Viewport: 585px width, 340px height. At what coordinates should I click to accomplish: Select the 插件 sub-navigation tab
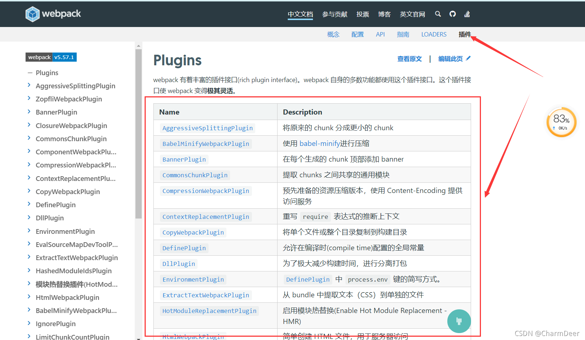click(x=464, y=34)
